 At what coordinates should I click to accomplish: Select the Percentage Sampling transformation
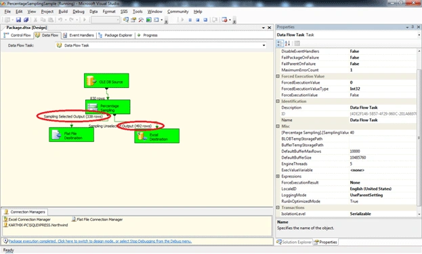point(108,107)
